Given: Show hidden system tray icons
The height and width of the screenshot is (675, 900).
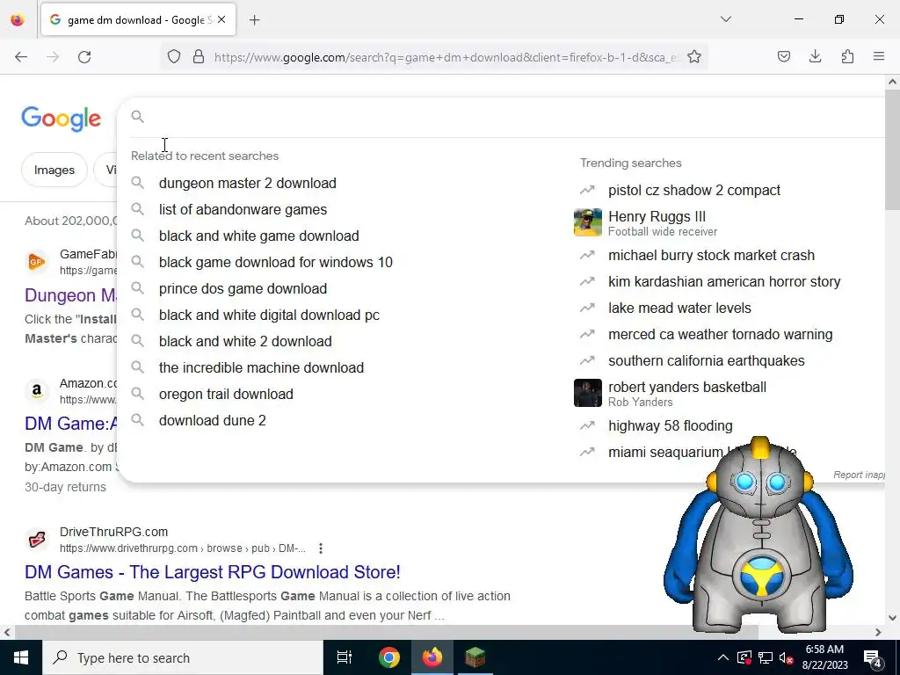Looking at the screenshot, I should point(723,657).
